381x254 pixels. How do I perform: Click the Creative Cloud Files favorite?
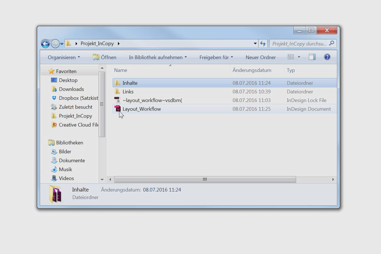[x=77, y=125]
